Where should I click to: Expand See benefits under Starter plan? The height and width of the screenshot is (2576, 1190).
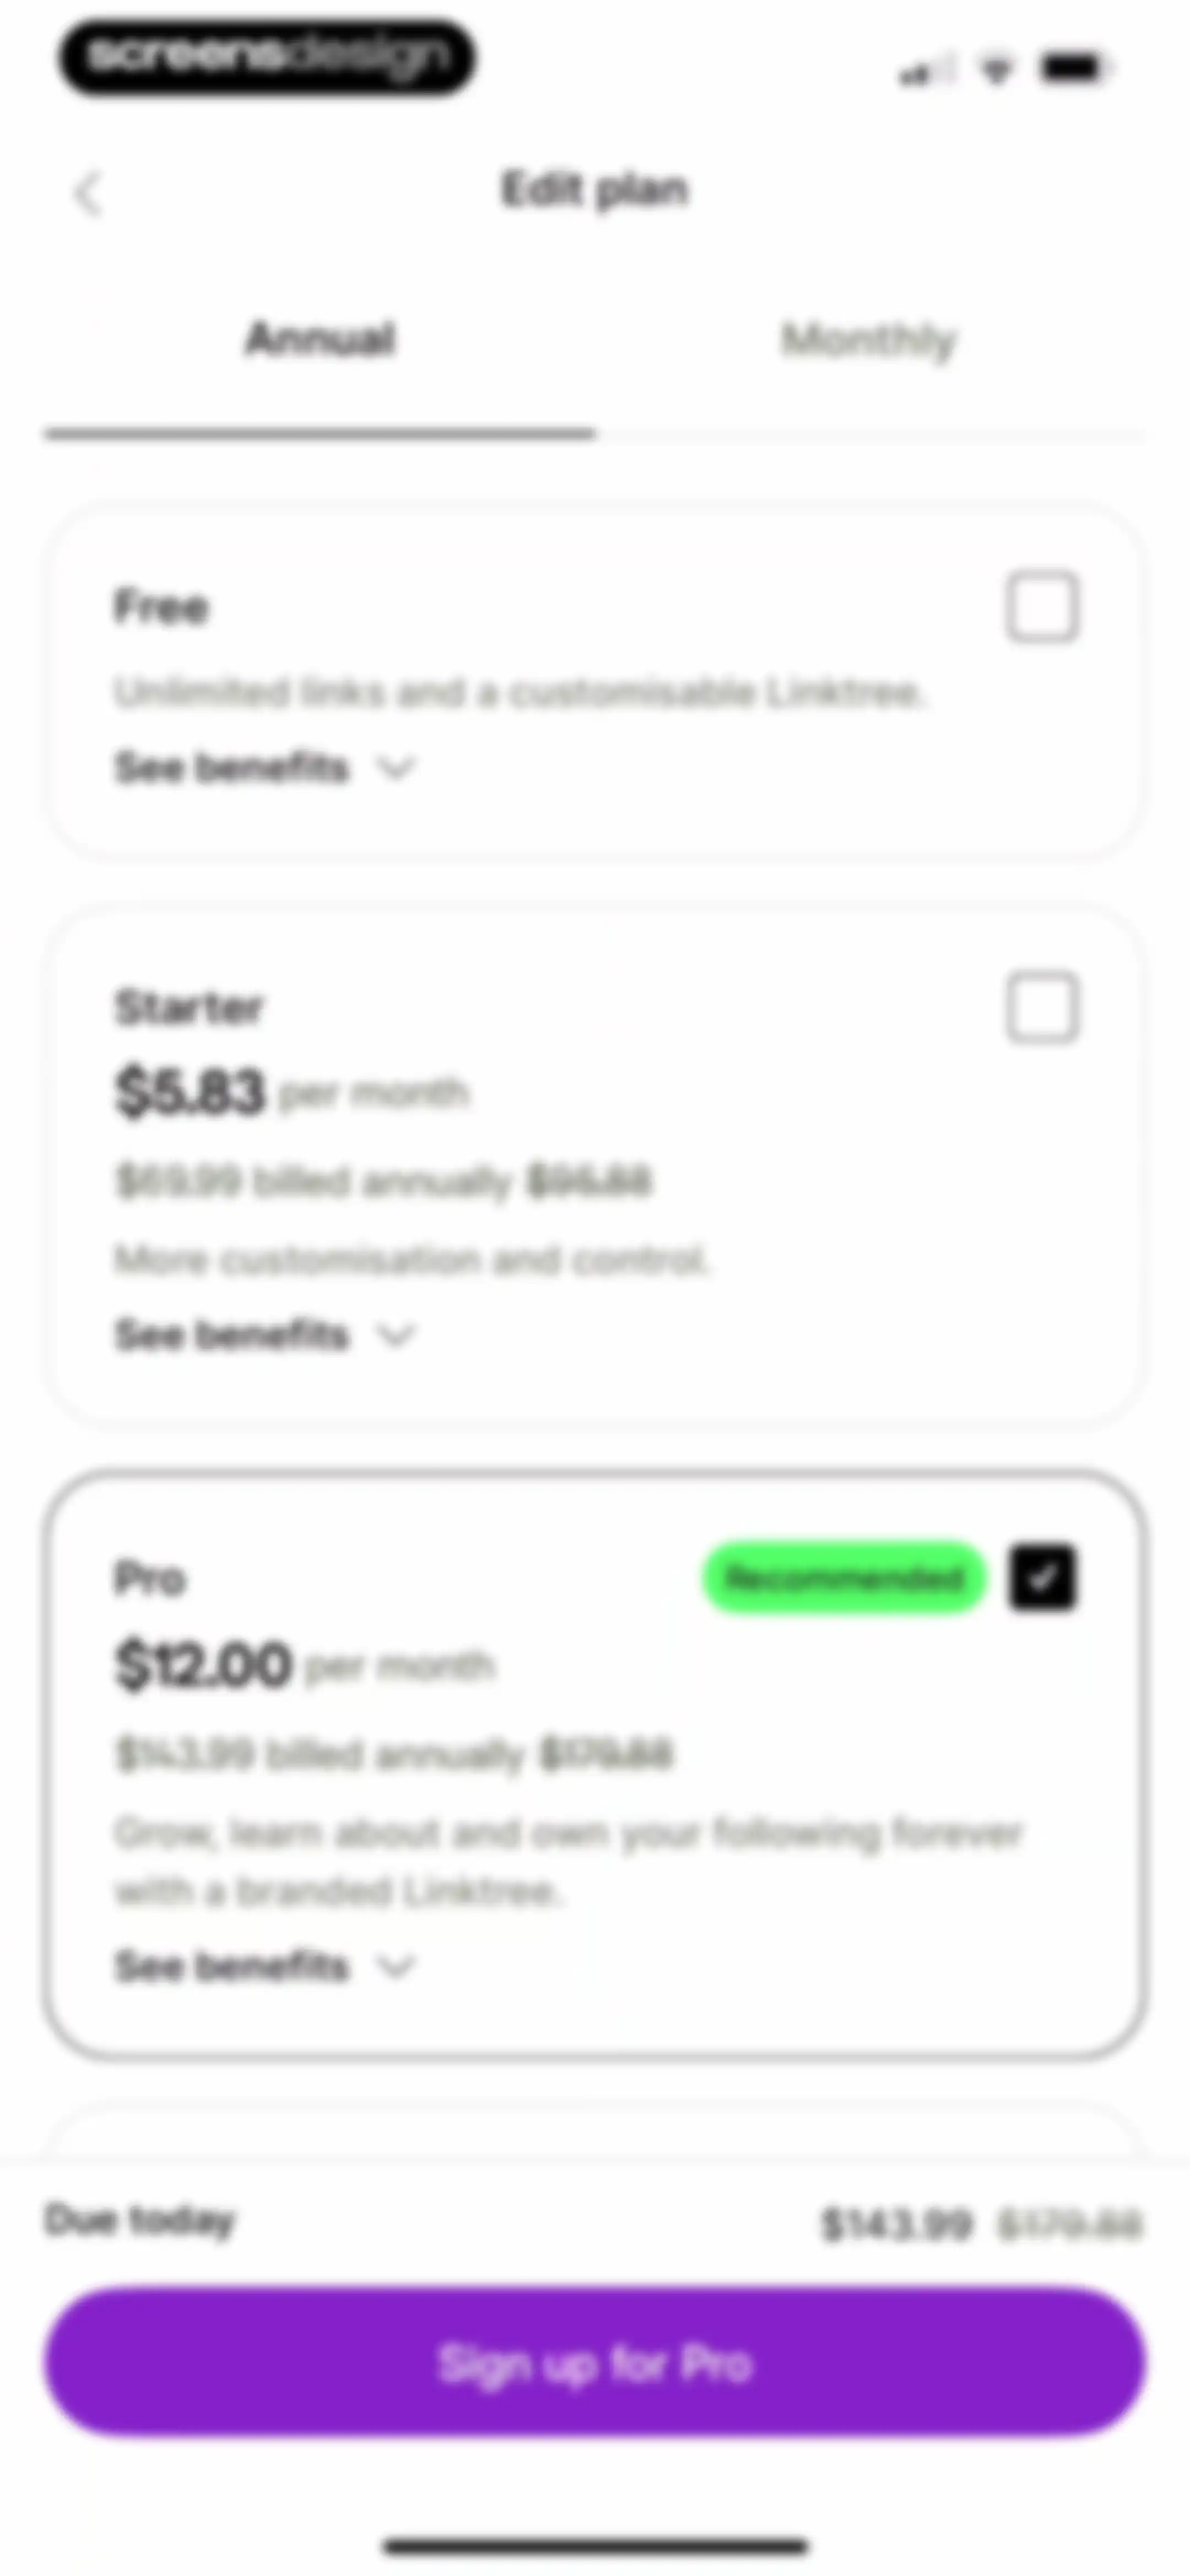click(x=264, y=1335)
